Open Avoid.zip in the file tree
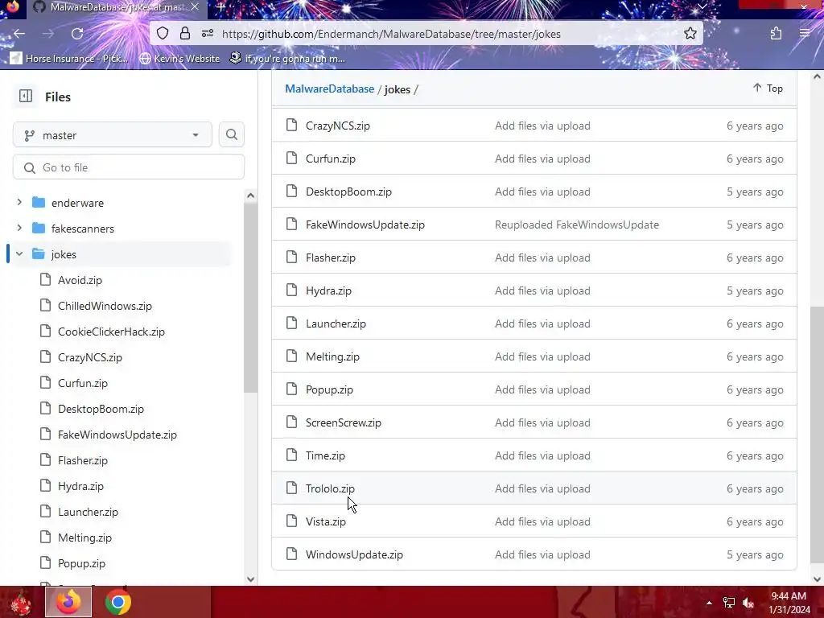 pyautogui.click(x=80, y=280)
